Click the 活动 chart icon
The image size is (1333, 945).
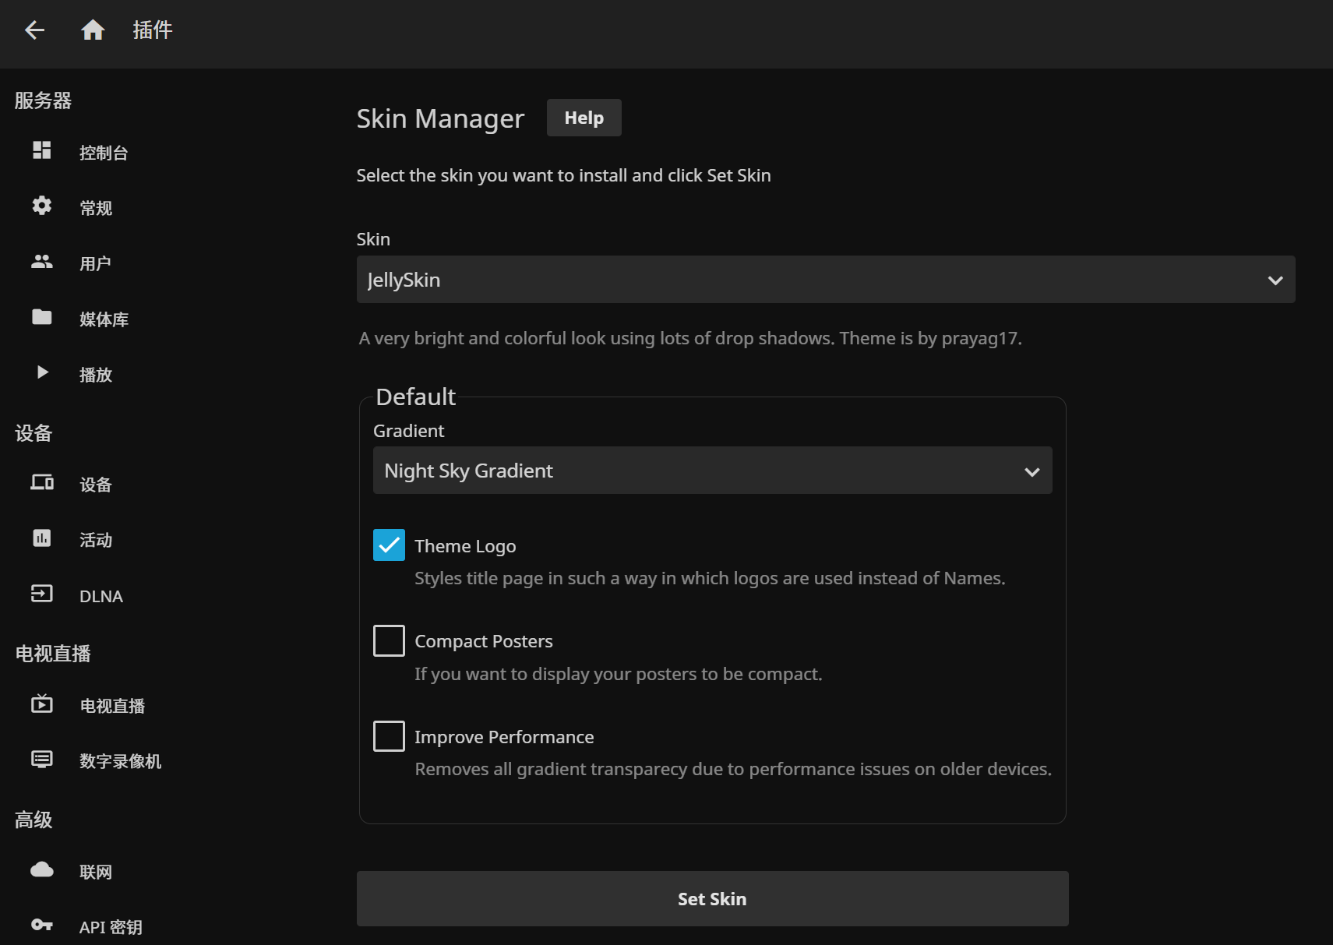[x=42, y=538]
